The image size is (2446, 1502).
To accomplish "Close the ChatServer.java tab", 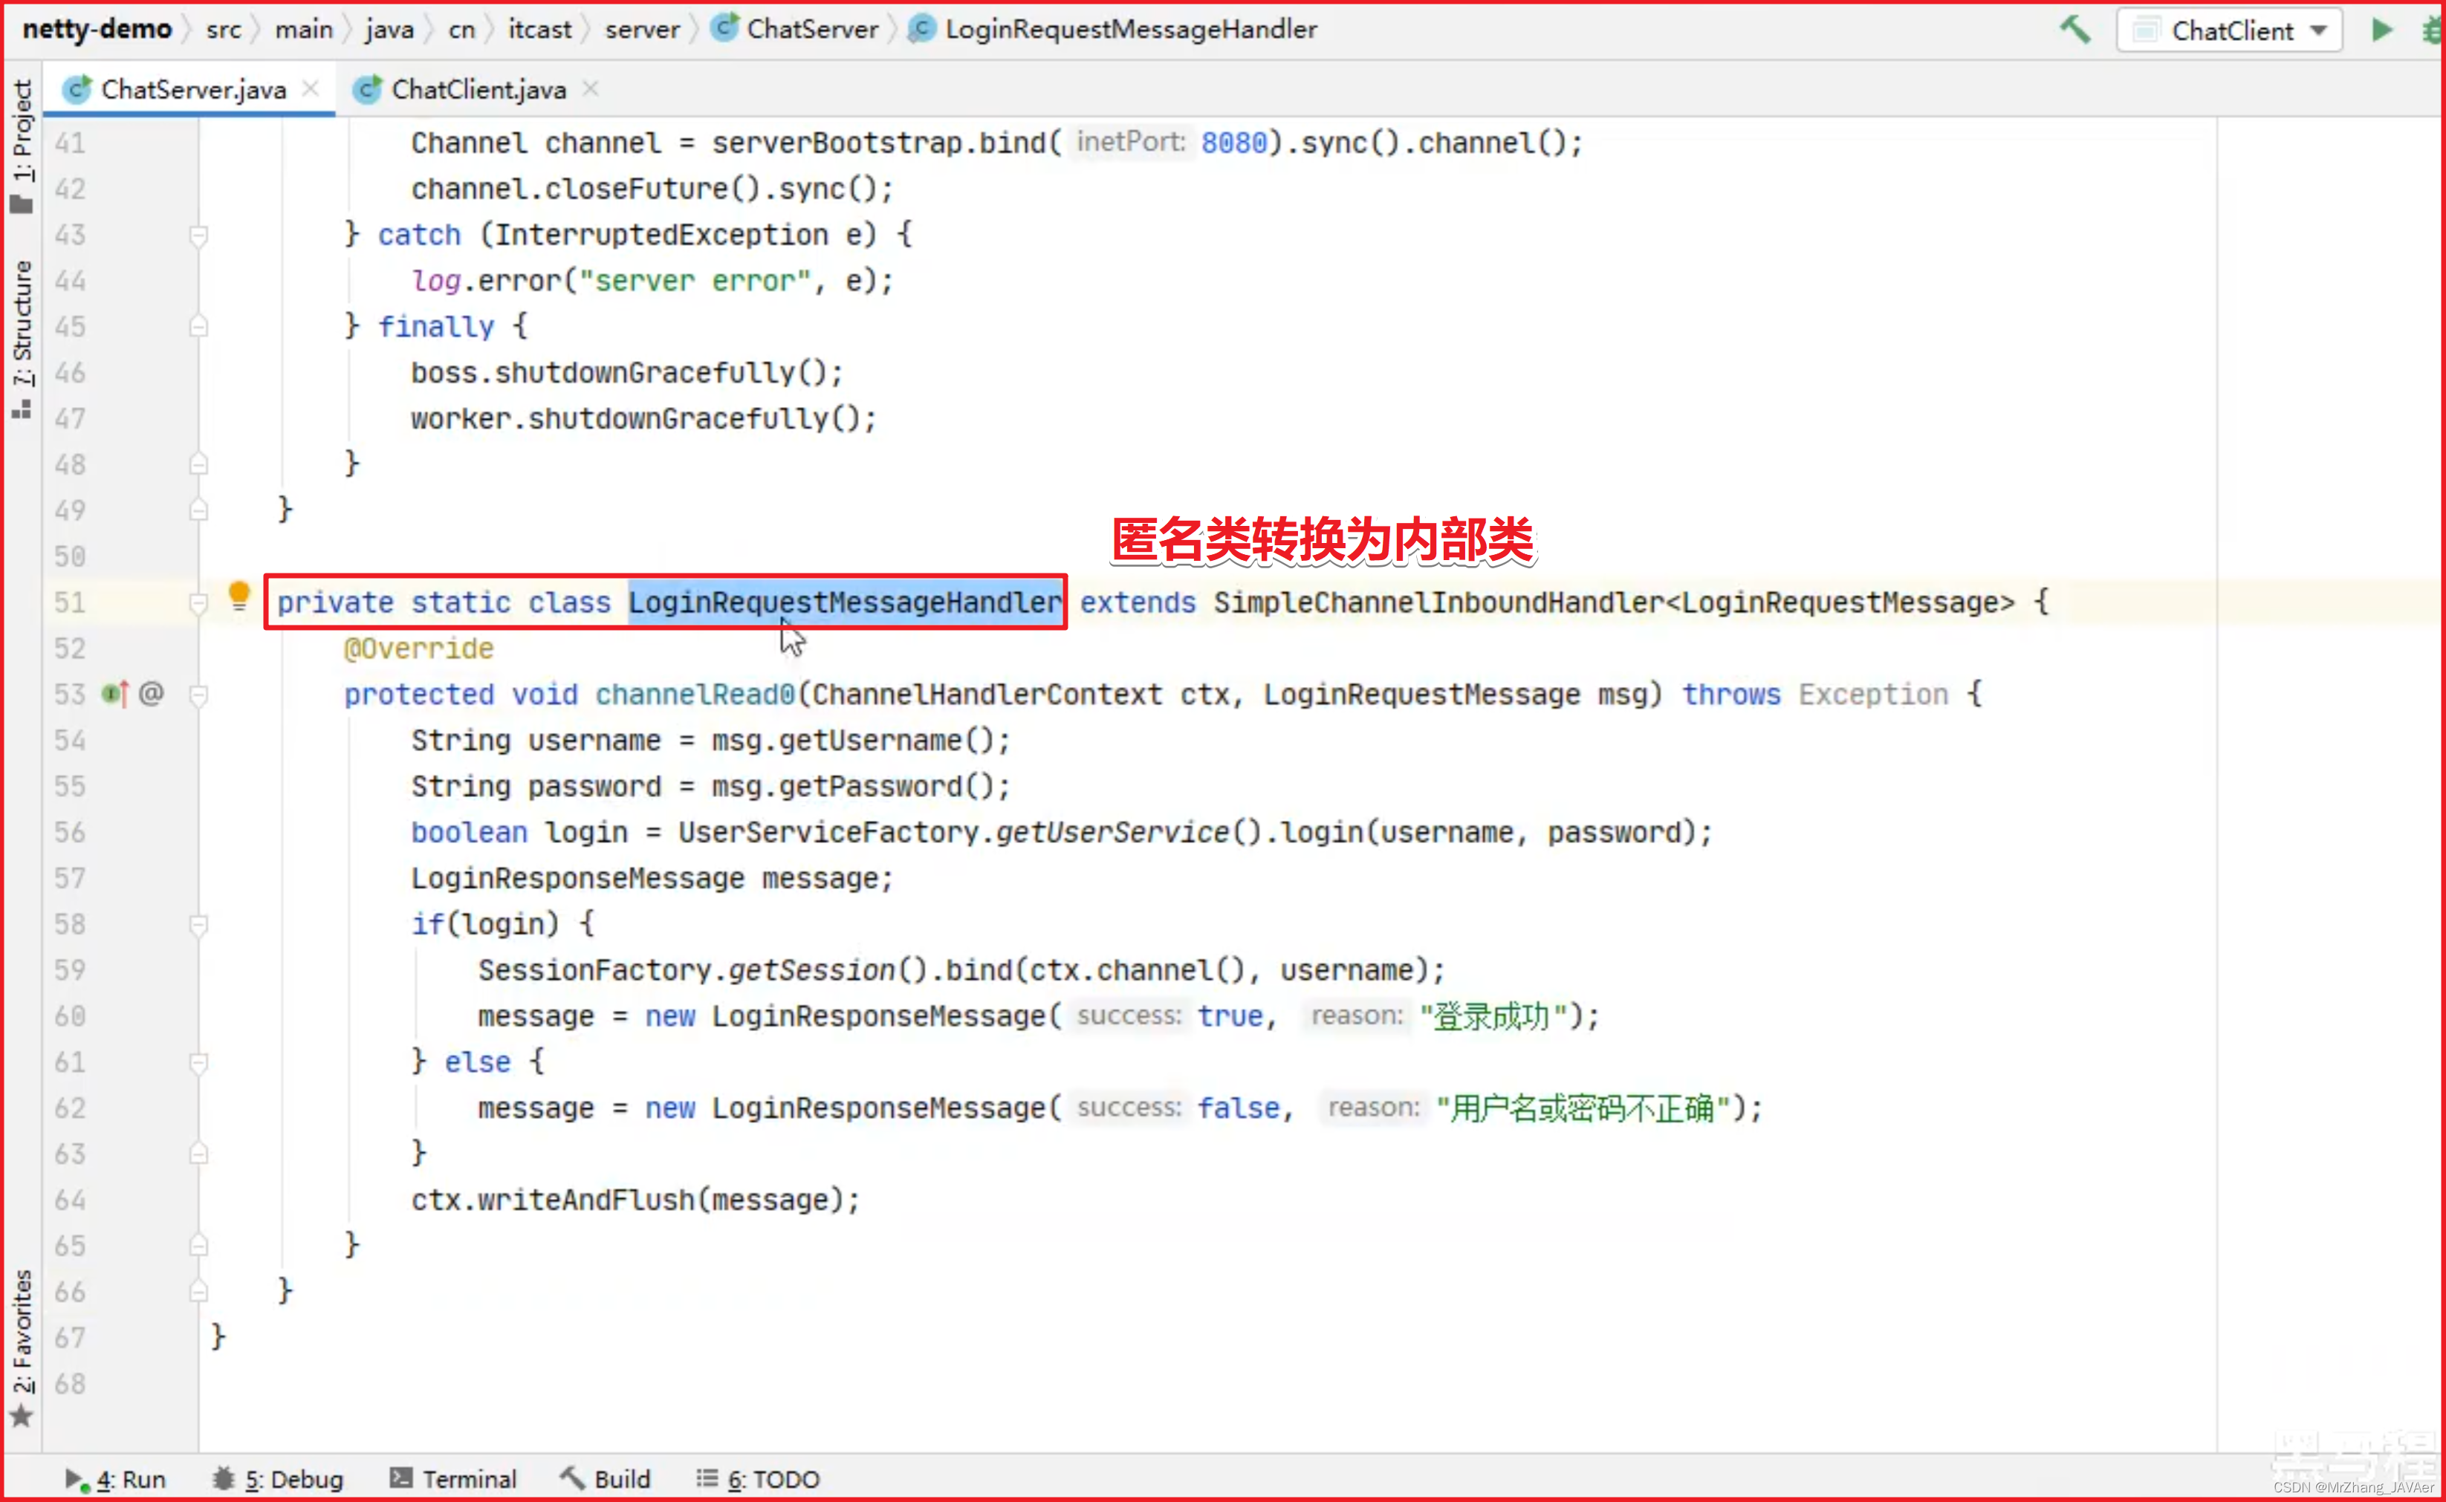I will 310,88.
